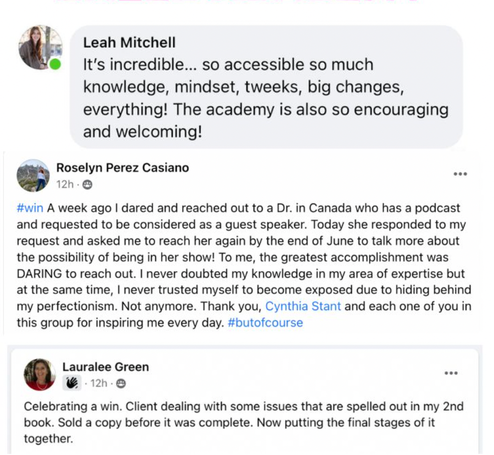Click the group privacy icon on Roselyn's post
This screenshot has height=455, width=494.
click(x=87, y=185)
